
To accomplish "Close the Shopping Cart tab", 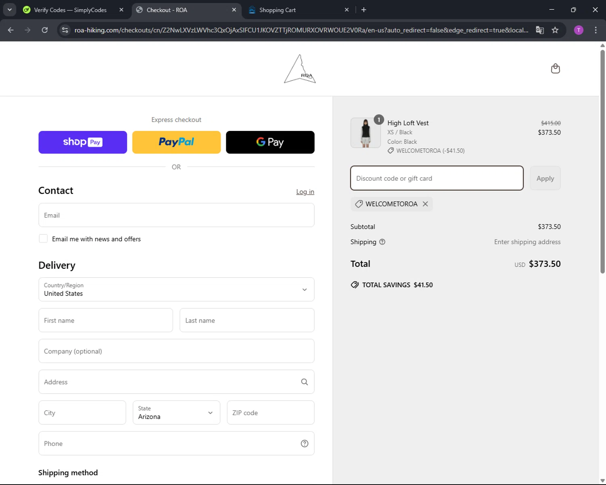I will pos(347,10).
